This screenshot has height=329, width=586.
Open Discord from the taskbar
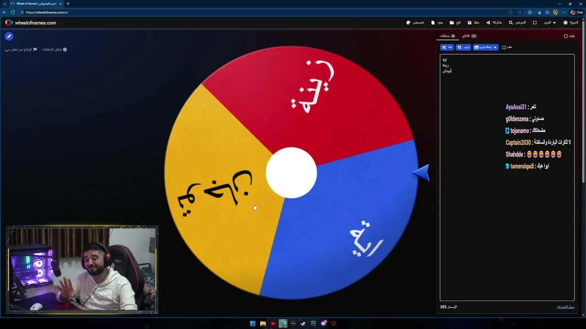click(323, 324)
